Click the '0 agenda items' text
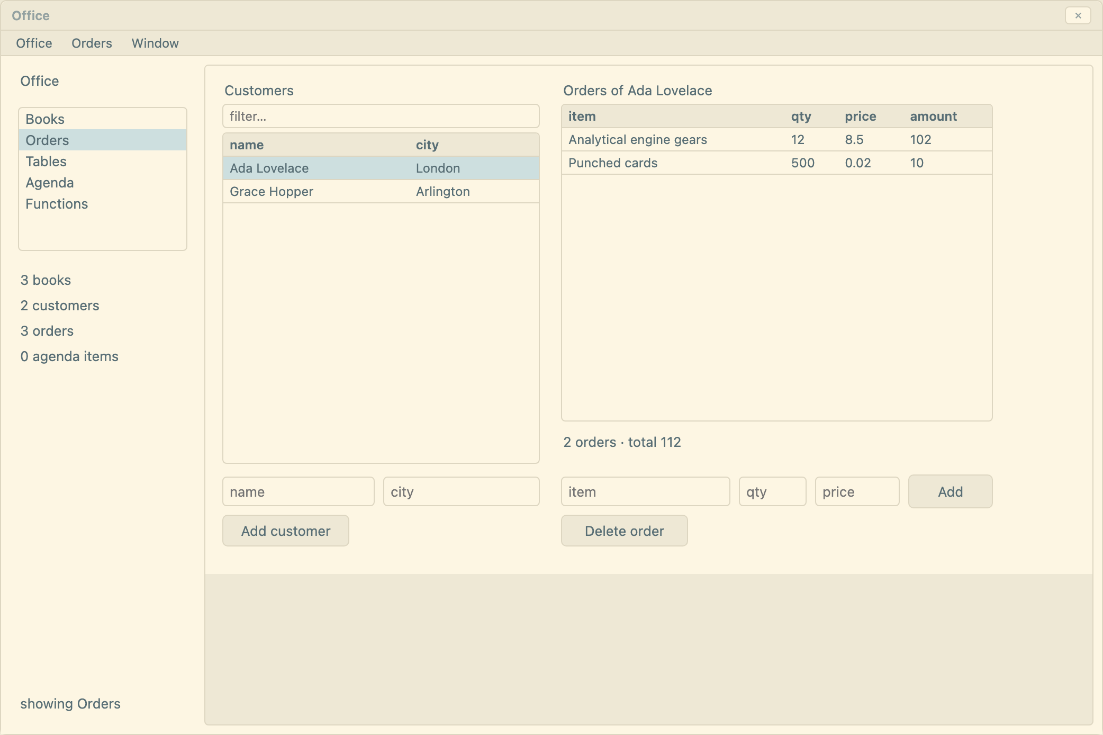Viewport: 1103px width, 735px height. 69,356
